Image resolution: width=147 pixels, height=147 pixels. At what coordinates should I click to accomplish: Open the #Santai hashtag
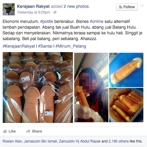point(45,46)
